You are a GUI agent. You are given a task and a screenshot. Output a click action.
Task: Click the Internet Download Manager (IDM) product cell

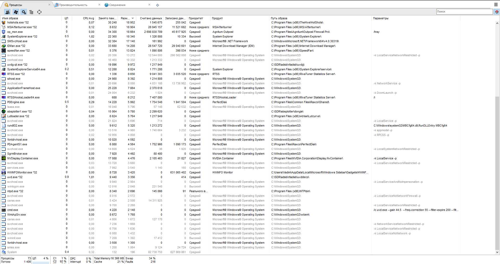(233, 46)
